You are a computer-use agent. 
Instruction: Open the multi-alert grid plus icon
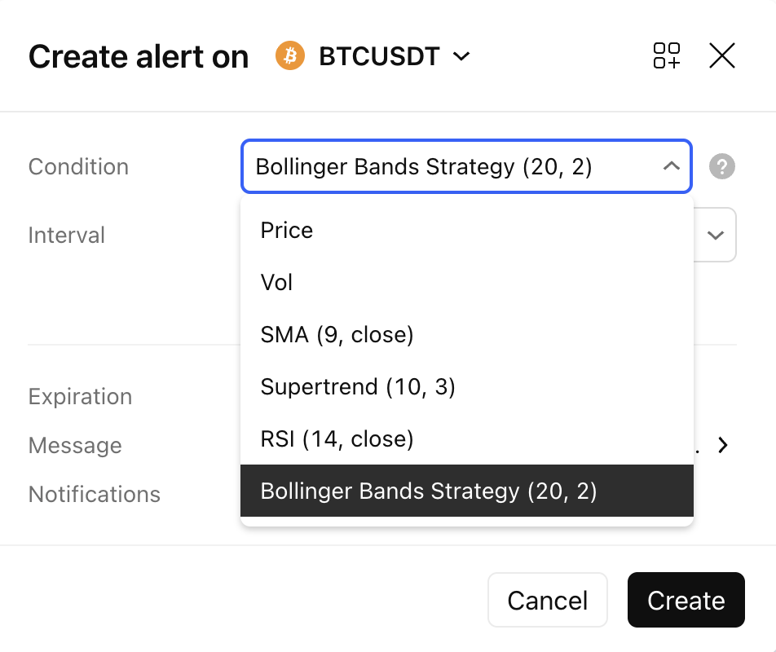click(666, 55)
